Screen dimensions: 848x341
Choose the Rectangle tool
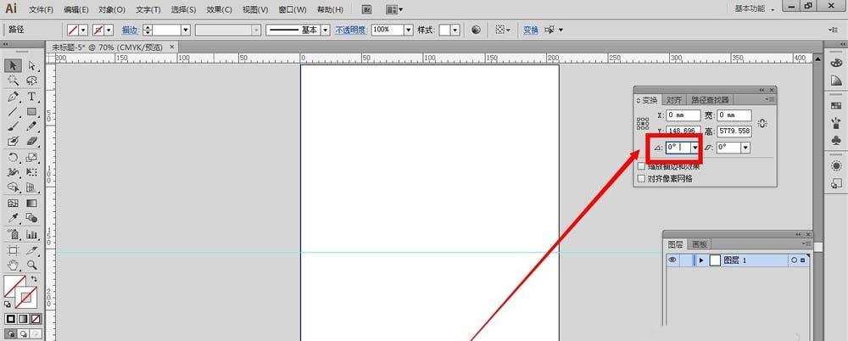pyautogui.click(x=32, y=111)
